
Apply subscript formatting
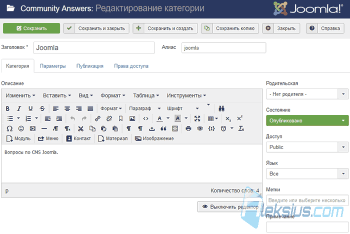(228, 118)
